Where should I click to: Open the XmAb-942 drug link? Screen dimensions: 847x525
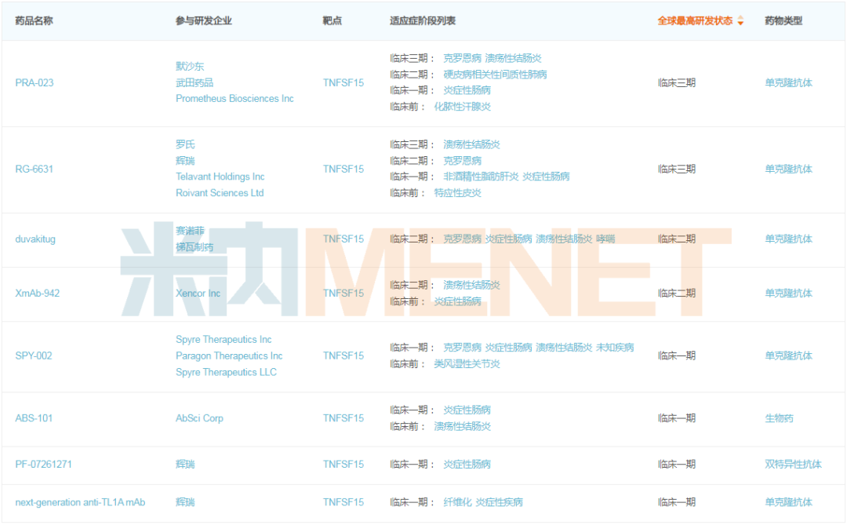click(x=38, y=293)
